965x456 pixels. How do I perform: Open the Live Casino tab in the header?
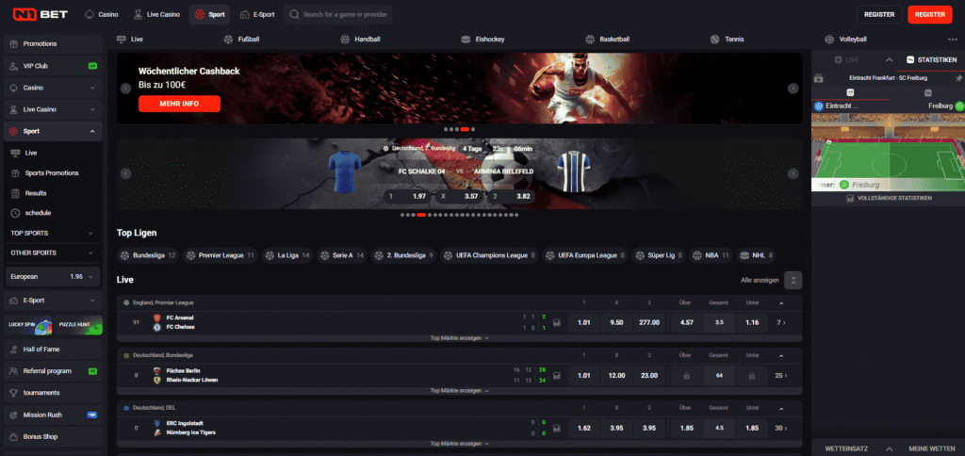[157, 14]
